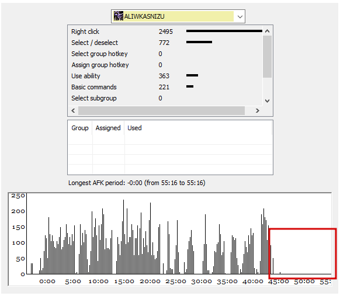Click the 'Longest AFK period' text
Image resolution: width=340 pixels, height=296 pixels.
[x=137, y=183]
